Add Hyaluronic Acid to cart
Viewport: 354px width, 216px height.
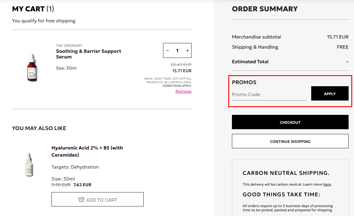click(x=98, y=200)
